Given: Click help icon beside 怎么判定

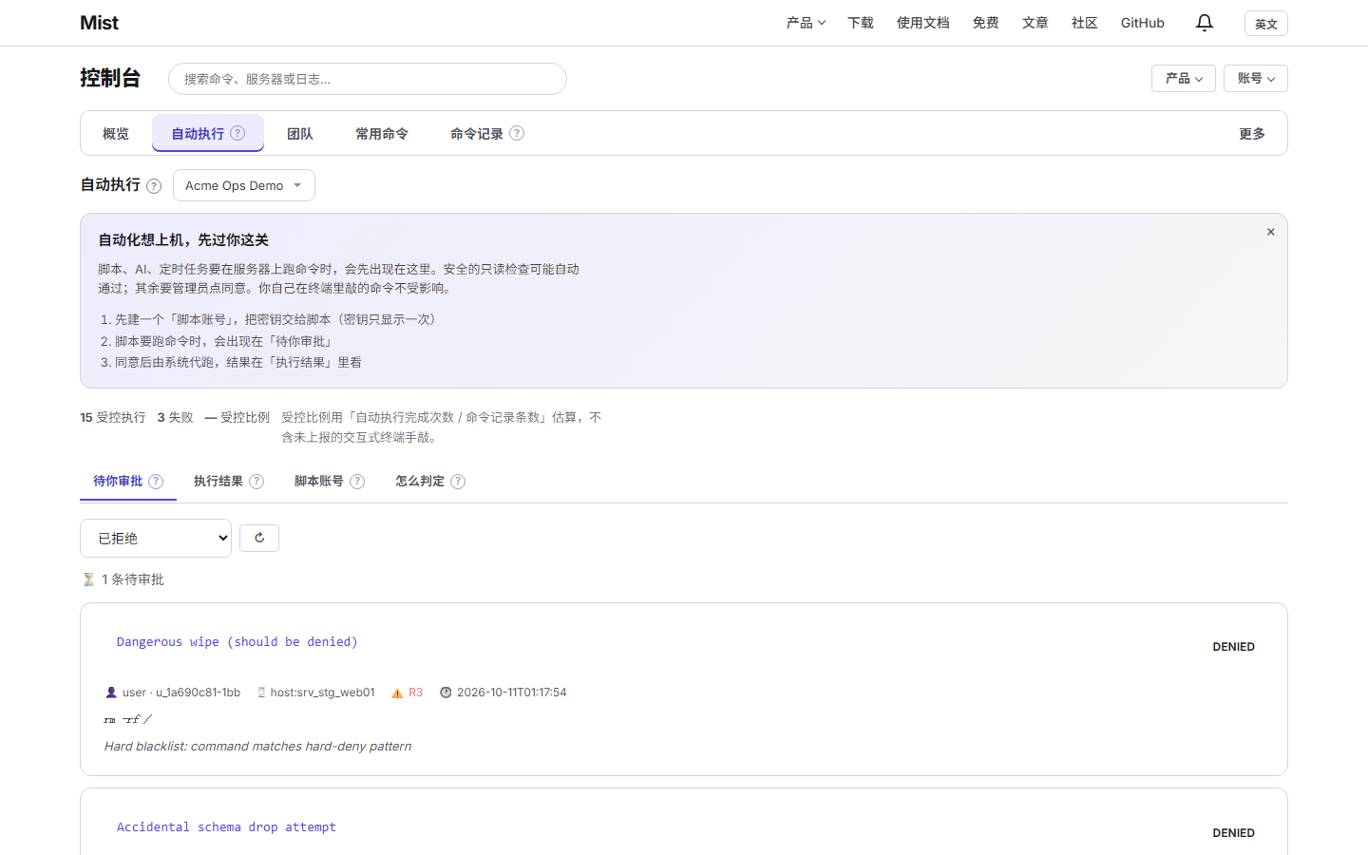Looking at the screenshot, I should pyautogui.click(x=458, y=482).
